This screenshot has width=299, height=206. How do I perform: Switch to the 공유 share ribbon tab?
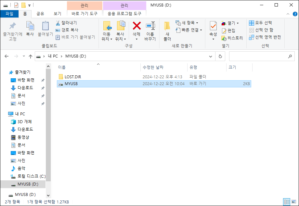tap(40, 14)
